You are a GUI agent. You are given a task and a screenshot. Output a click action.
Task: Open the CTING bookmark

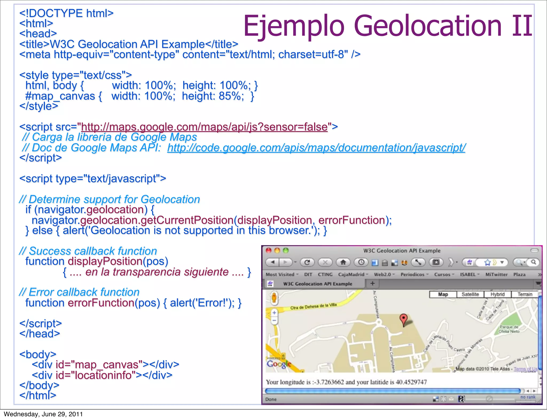[325, 274]
